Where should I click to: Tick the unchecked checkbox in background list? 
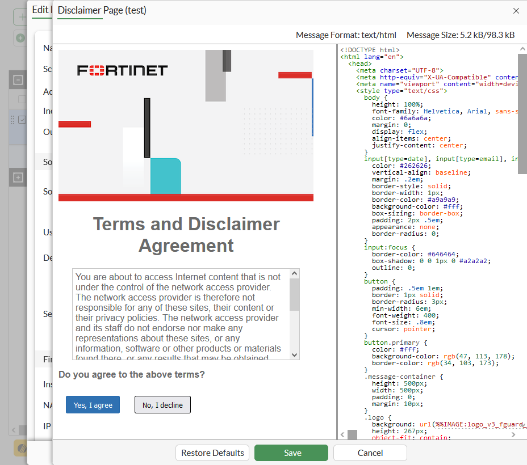tap(22, 99)
